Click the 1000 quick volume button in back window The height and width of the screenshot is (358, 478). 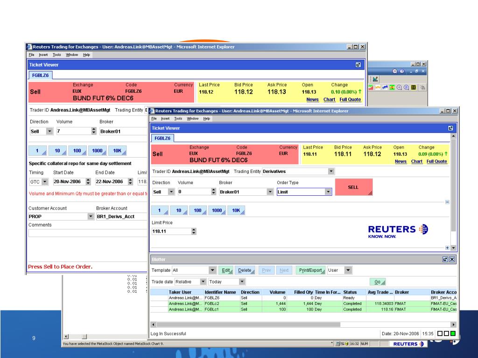coord(98,151)
